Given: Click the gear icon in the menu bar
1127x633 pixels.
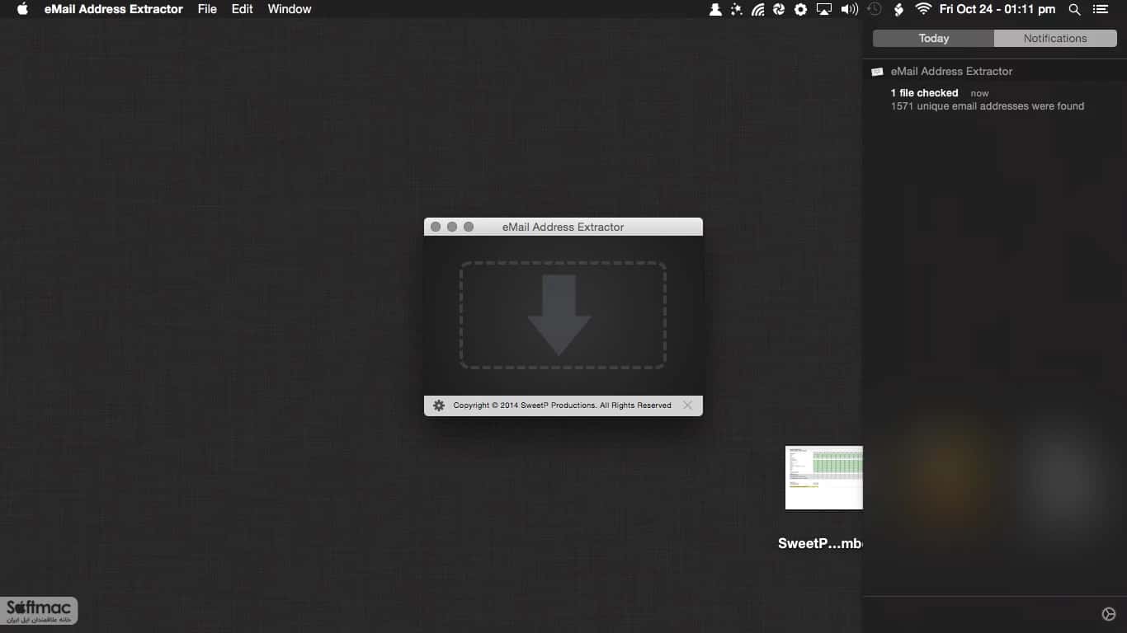Looking at the screenshot, I should point(800,9).
